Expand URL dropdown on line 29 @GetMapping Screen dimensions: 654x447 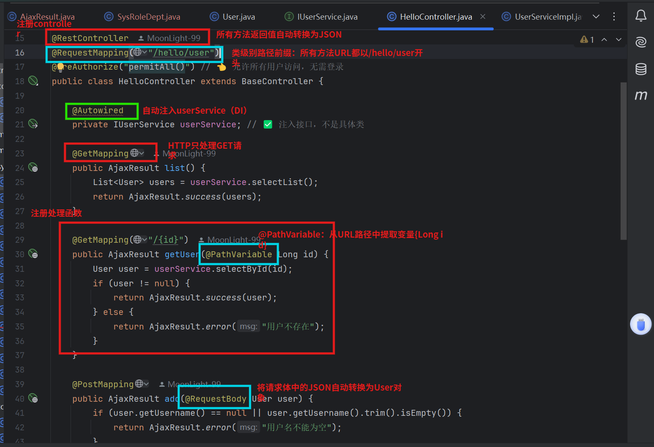click(x=144, y=239)
